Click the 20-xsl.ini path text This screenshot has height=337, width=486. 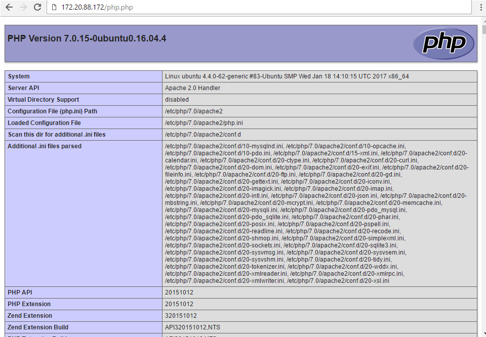point(338,281)
